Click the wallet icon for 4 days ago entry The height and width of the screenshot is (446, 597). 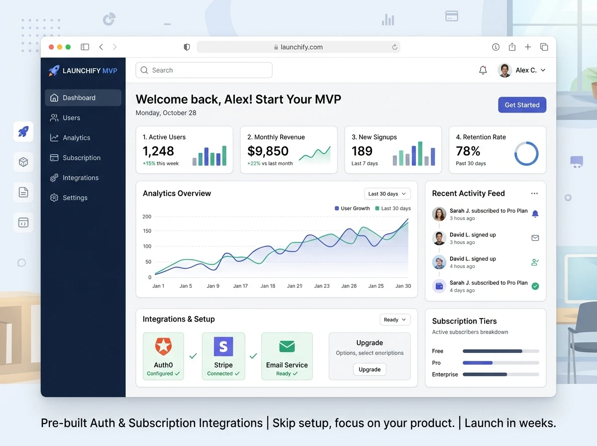(x=439, y=286)
